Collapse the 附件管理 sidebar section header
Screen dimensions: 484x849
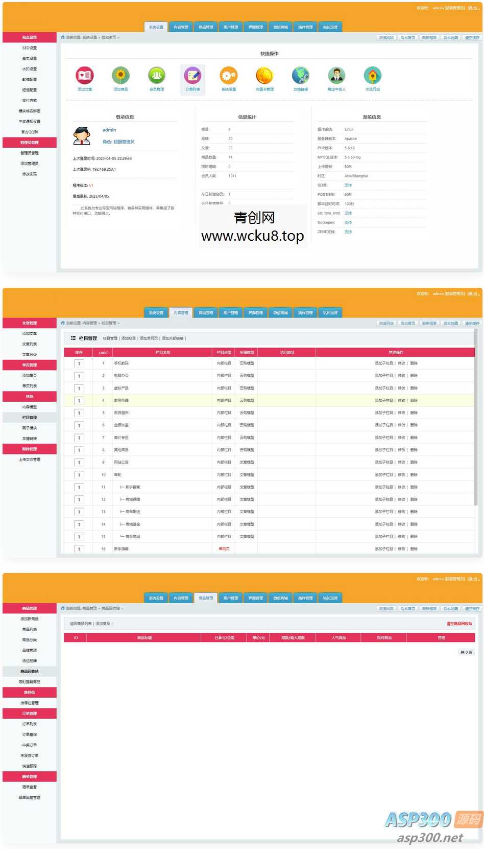point(30,449)
